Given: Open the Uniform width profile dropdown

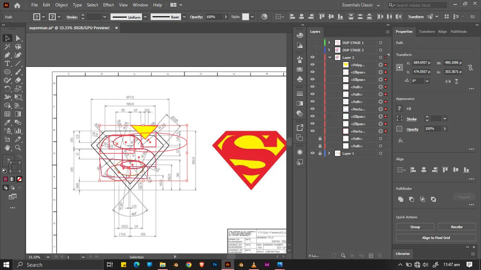Looking at the screenshot, I should [x=145, y=17].
